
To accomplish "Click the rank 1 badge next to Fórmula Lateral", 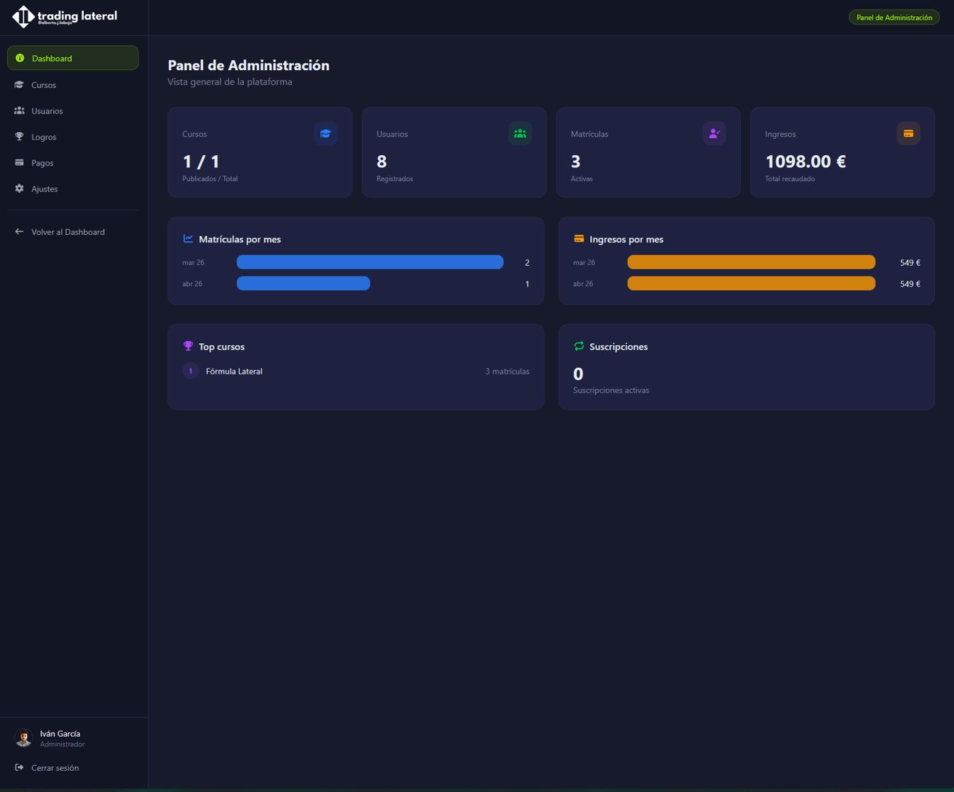I will tap(190, 371).
